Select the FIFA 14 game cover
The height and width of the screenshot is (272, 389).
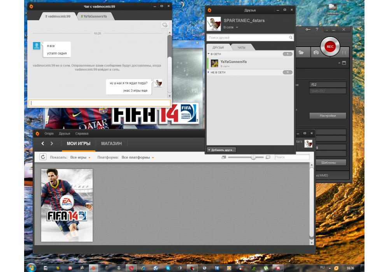click(x=67, y=206)
